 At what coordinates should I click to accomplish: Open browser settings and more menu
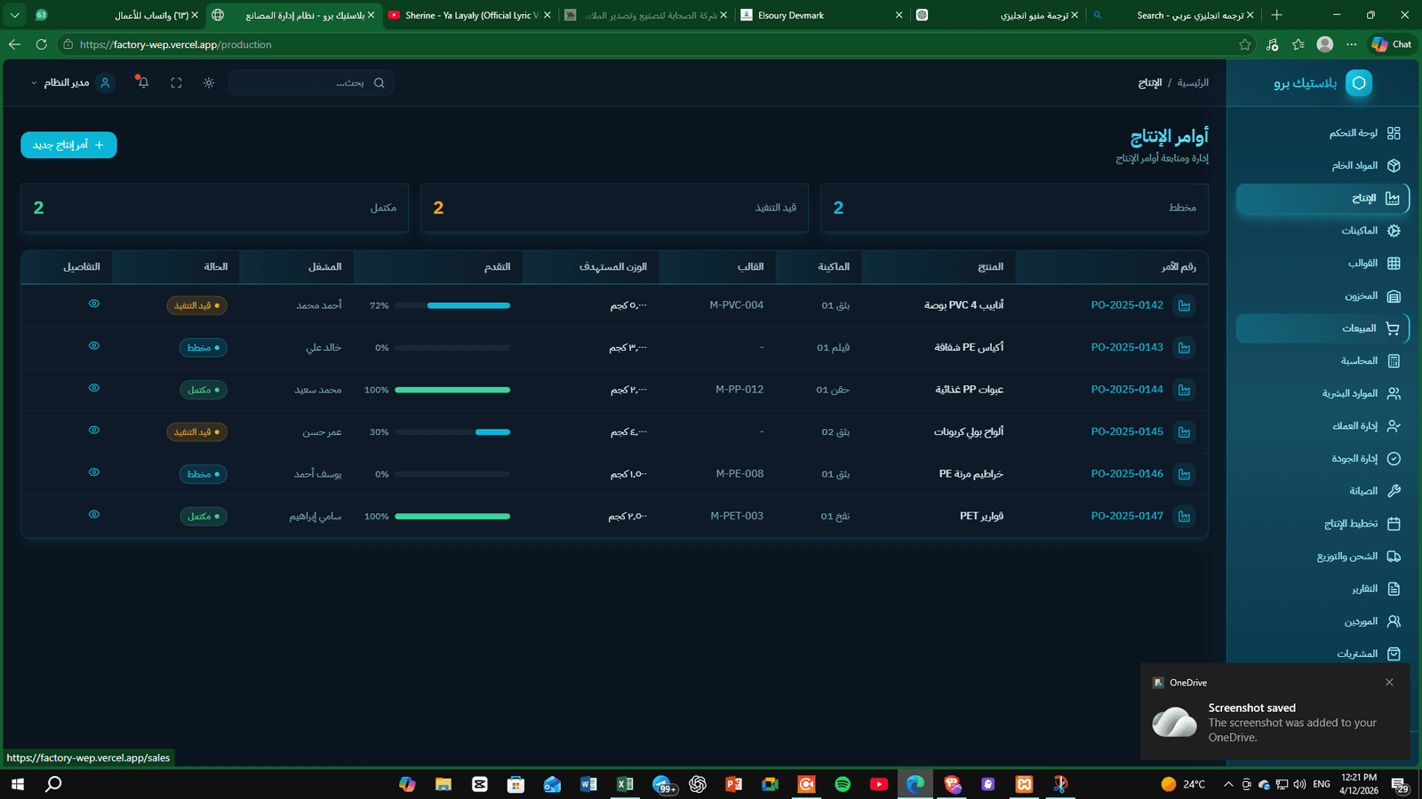(x=1352, y=44)
